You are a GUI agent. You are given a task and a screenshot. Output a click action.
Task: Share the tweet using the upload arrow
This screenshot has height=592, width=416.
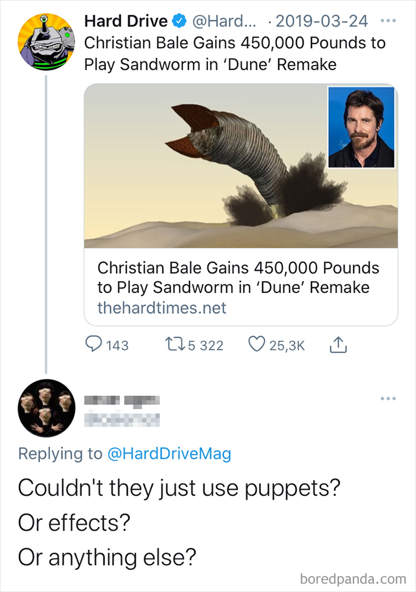[338, 344]
